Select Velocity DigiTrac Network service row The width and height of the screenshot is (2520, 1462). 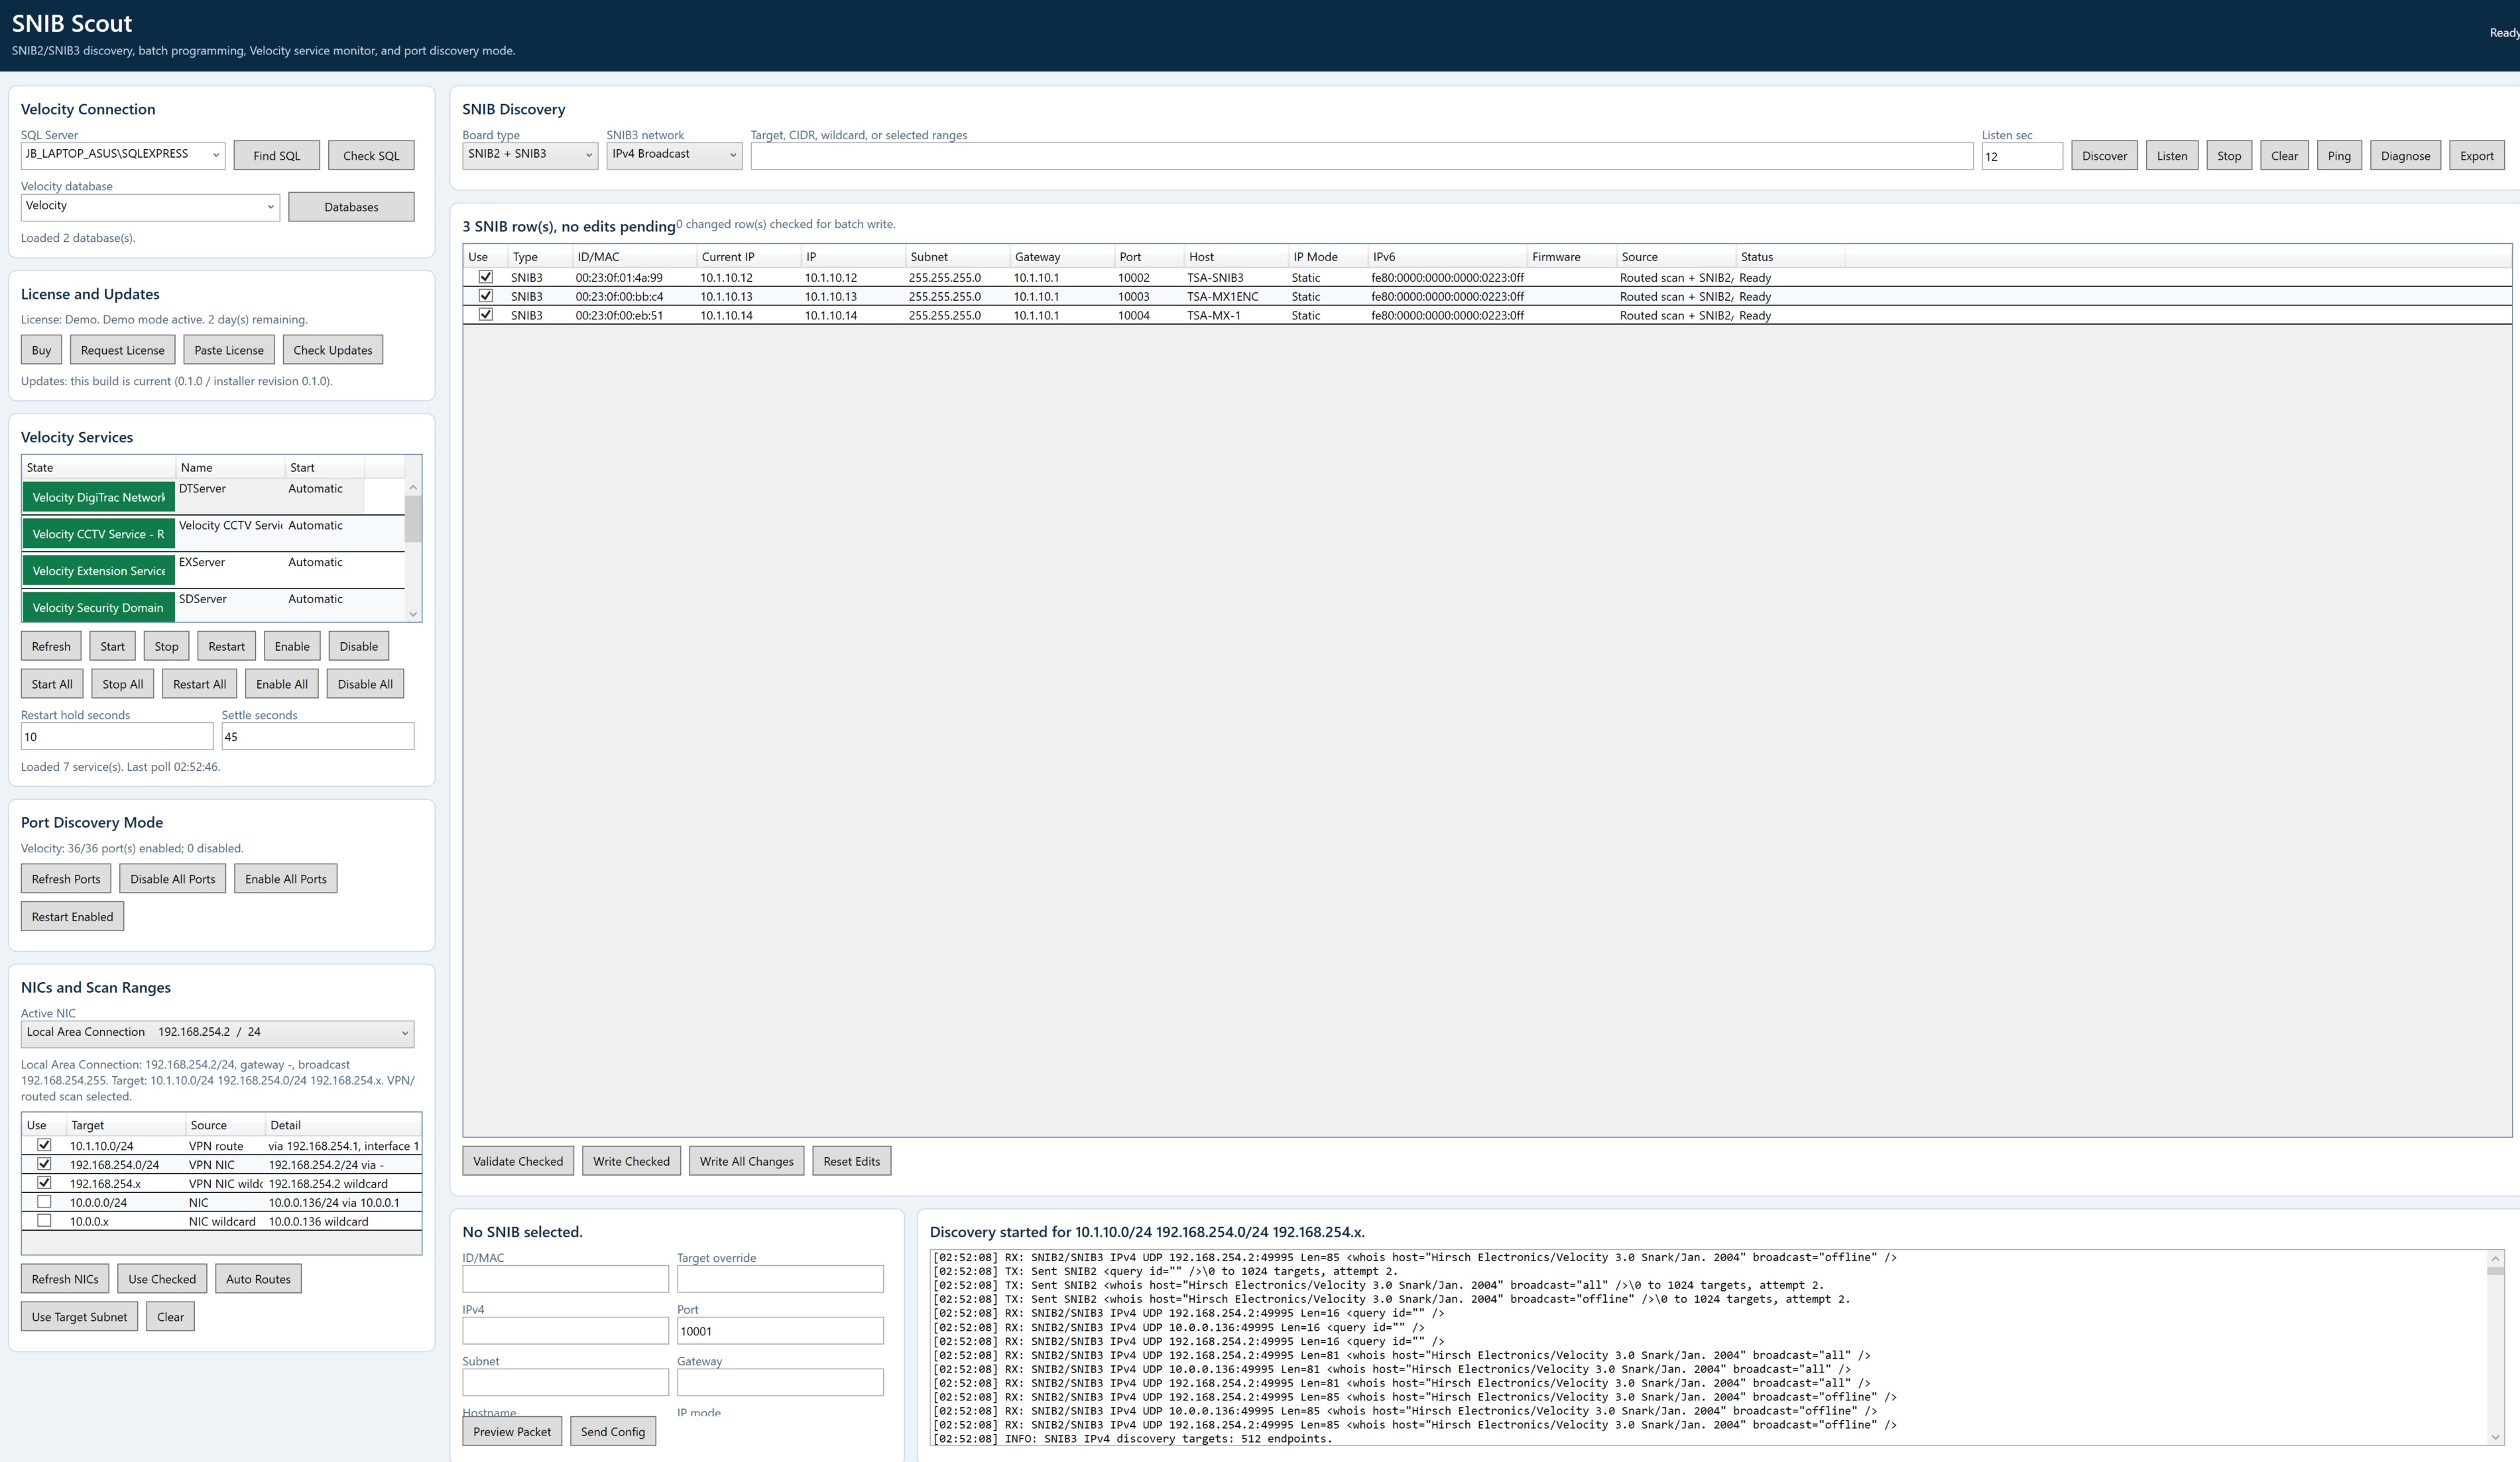tap(213, 496)
